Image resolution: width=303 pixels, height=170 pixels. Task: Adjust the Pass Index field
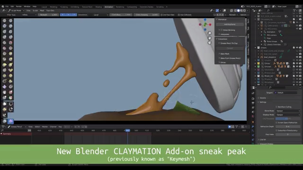288,134
